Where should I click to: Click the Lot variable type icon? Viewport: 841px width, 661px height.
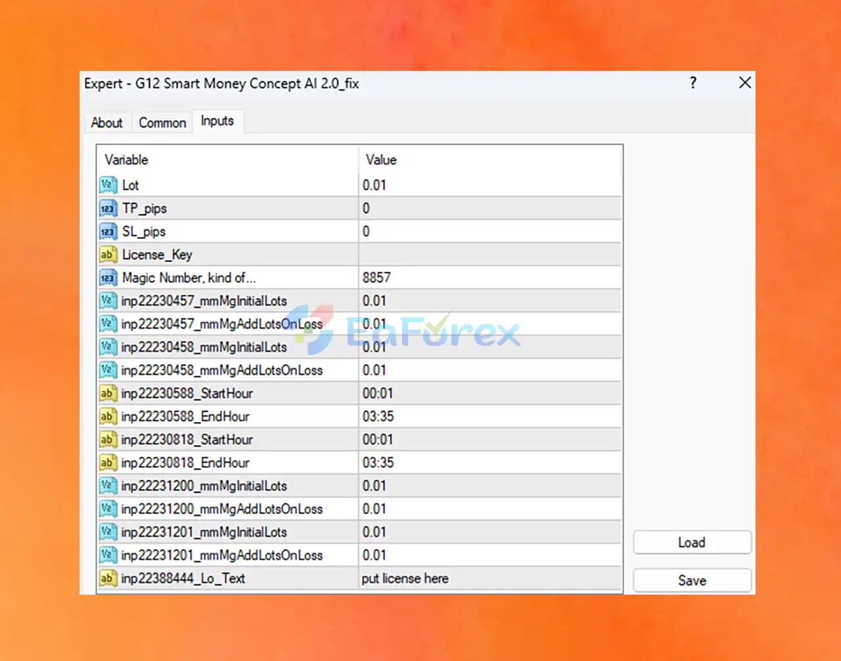coord(108,185)
